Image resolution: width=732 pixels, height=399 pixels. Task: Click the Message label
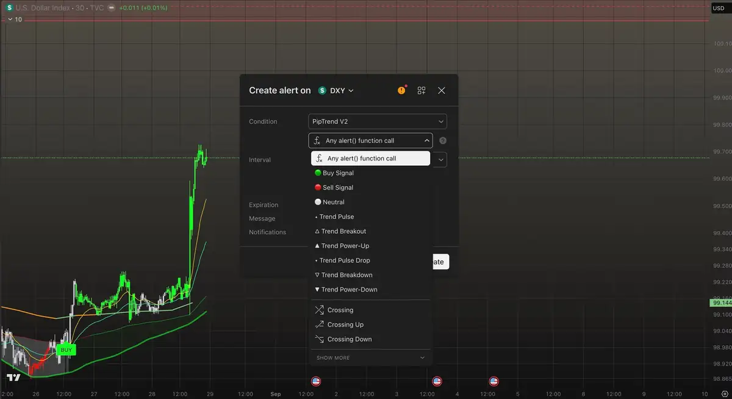click(262, 218)
